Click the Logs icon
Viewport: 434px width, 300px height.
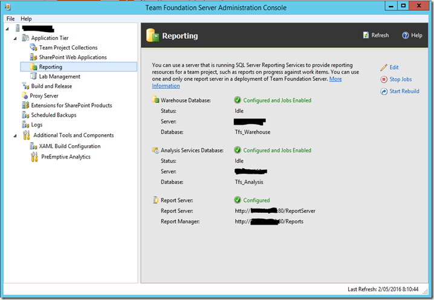tap(25, 125)
